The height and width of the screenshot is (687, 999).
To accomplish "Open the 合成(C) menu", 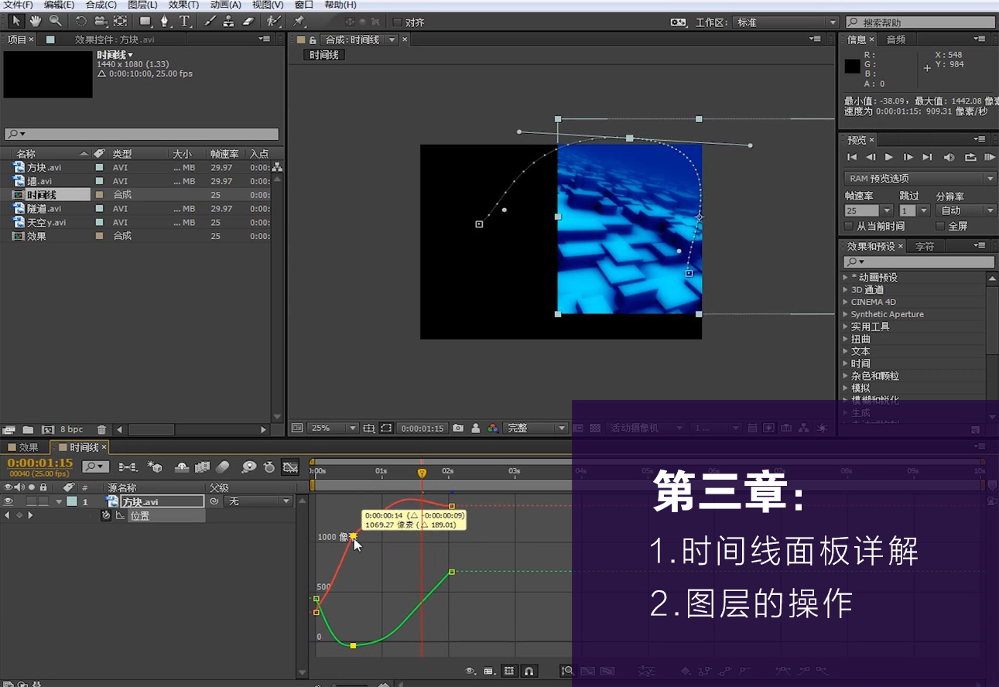I will (101, 5).
